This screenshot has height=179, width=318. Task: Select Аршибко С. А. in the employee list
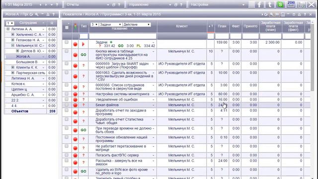(23, 95)
